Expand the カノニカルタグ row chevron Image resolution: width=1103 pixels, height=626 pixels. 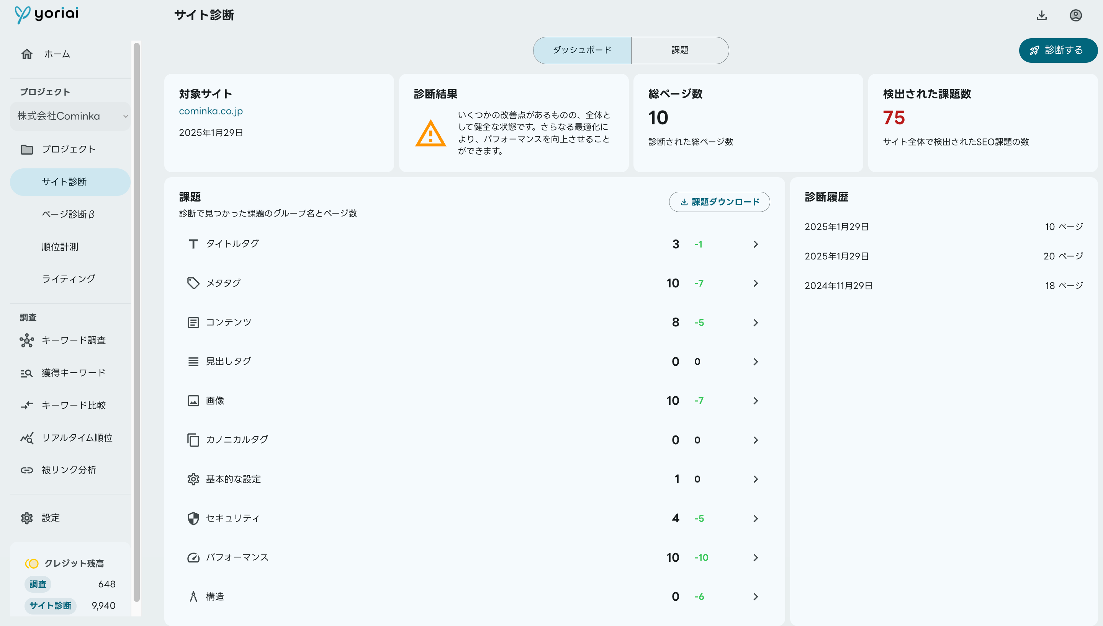tap(755, 440)
